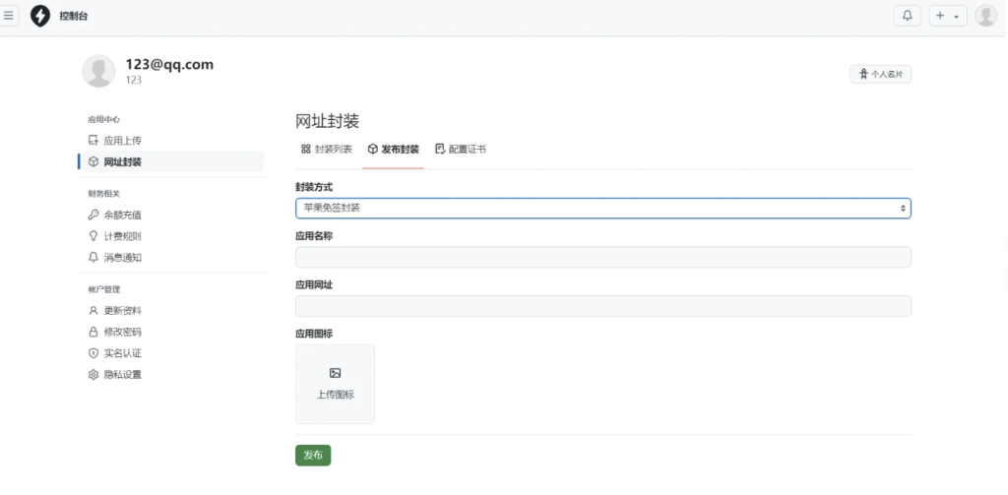Go to 余额充值 in sidebar
The height and width of the screenshot is (495, 1008).
[122, 215]
